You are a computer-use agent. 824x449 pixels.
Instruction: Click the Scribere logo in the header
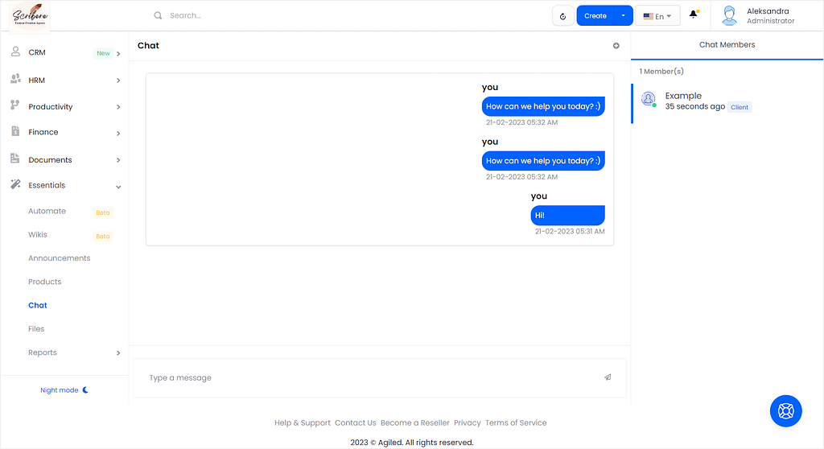click(30, 16)
